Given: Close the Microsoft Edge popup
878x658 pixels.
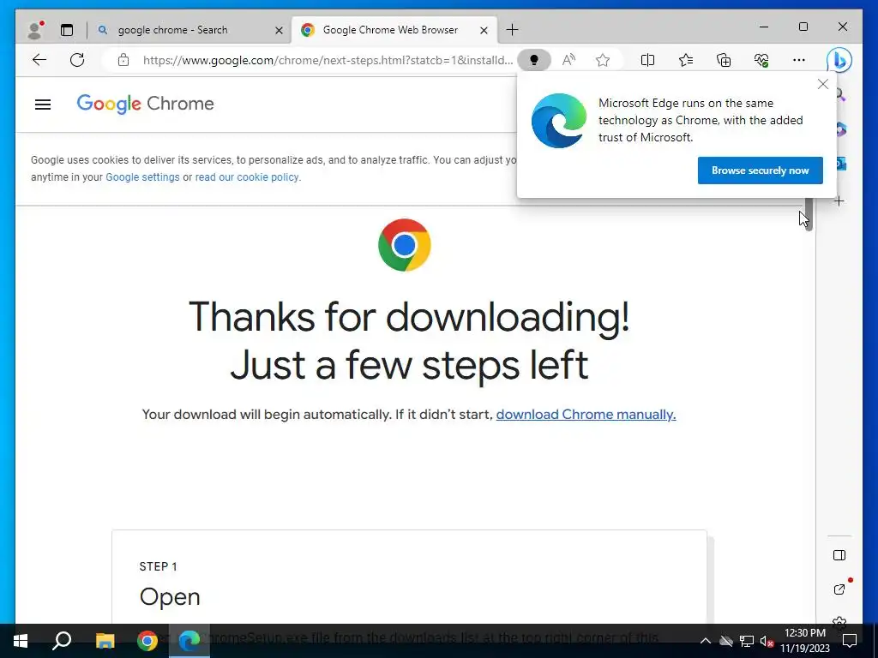Looking at the screenshot, I should pos(822,85).
